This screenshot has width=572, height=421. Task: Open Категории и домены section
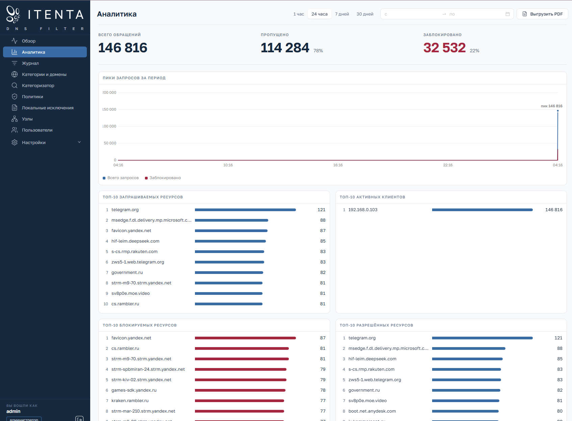pos(45,74)
